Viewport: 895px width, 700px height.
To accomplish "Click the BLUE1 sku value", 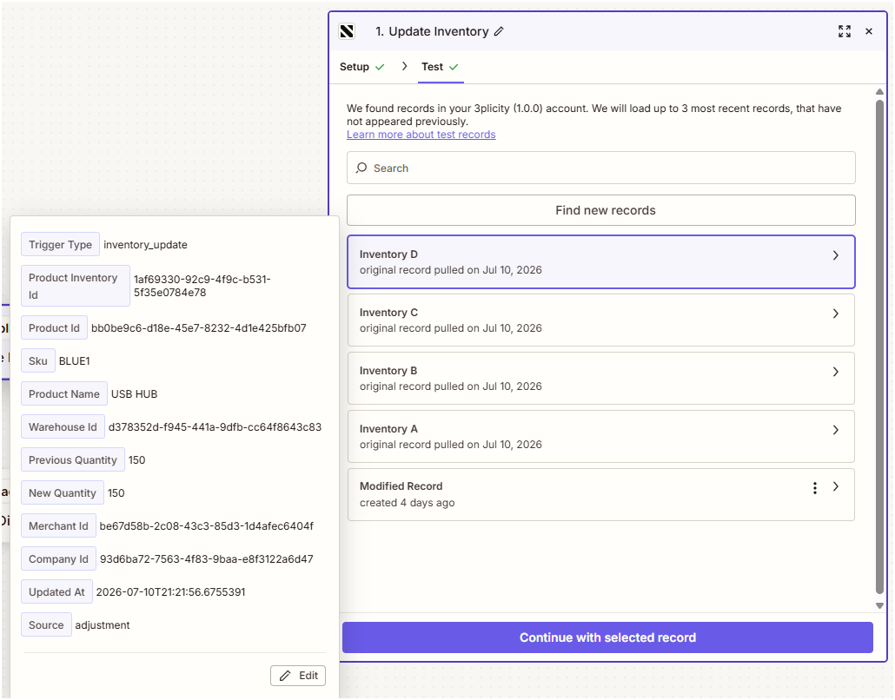I will (x=74, y=361).
